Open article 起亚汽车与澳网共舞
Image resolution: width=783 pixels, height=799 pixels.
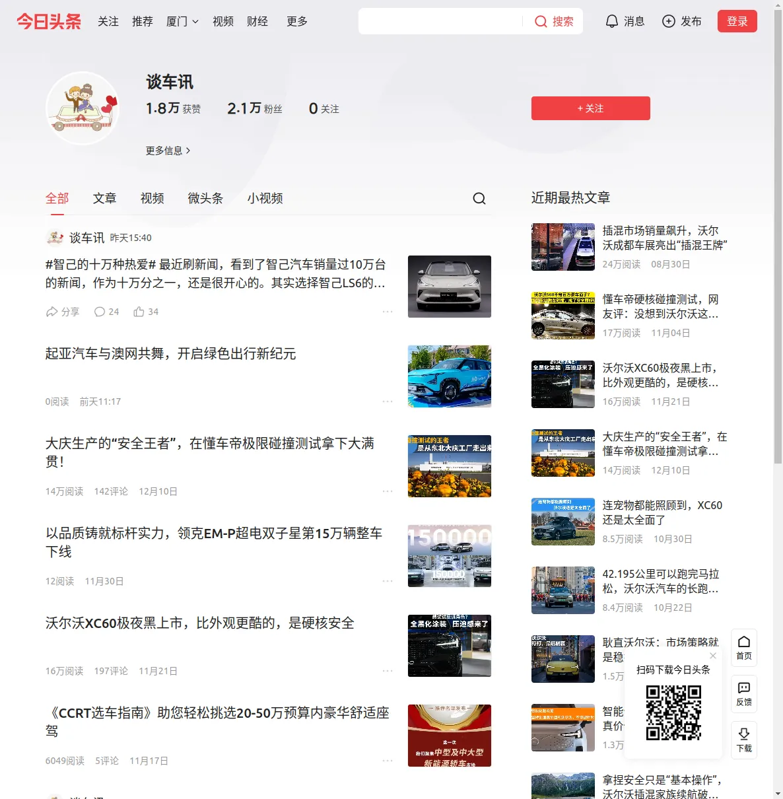tap(170, 354)
